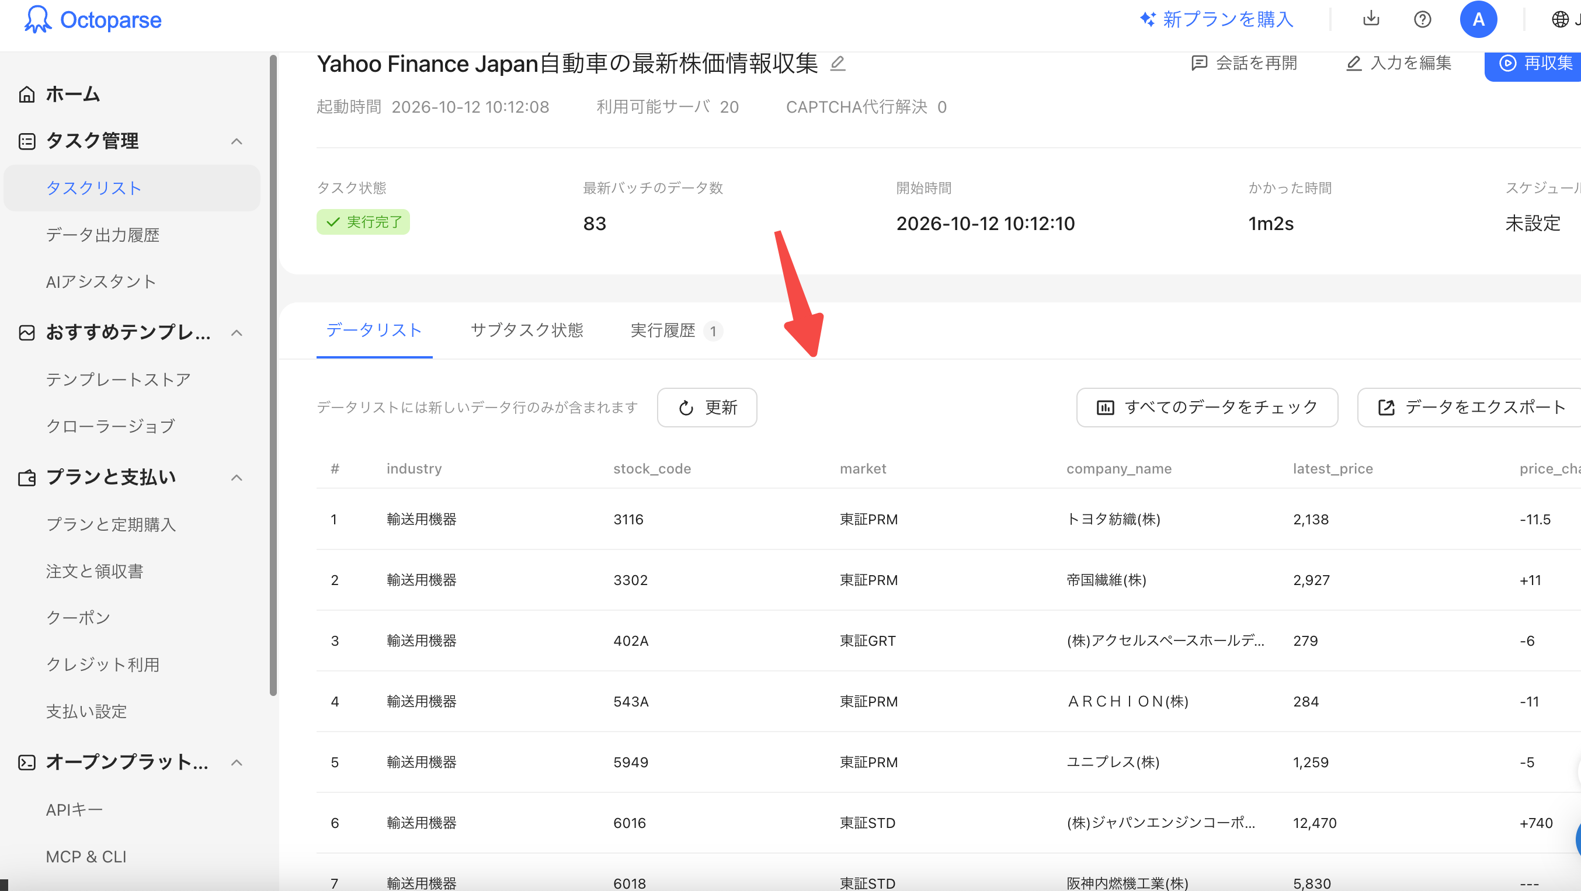Click the タスク管理 list icon

point(26,141)
